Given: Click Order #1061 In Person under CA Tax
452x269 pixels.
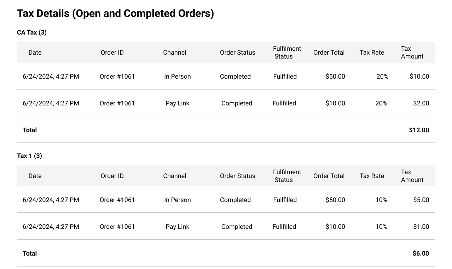Looking at the screenshot, I should click(x=117, y=77).
